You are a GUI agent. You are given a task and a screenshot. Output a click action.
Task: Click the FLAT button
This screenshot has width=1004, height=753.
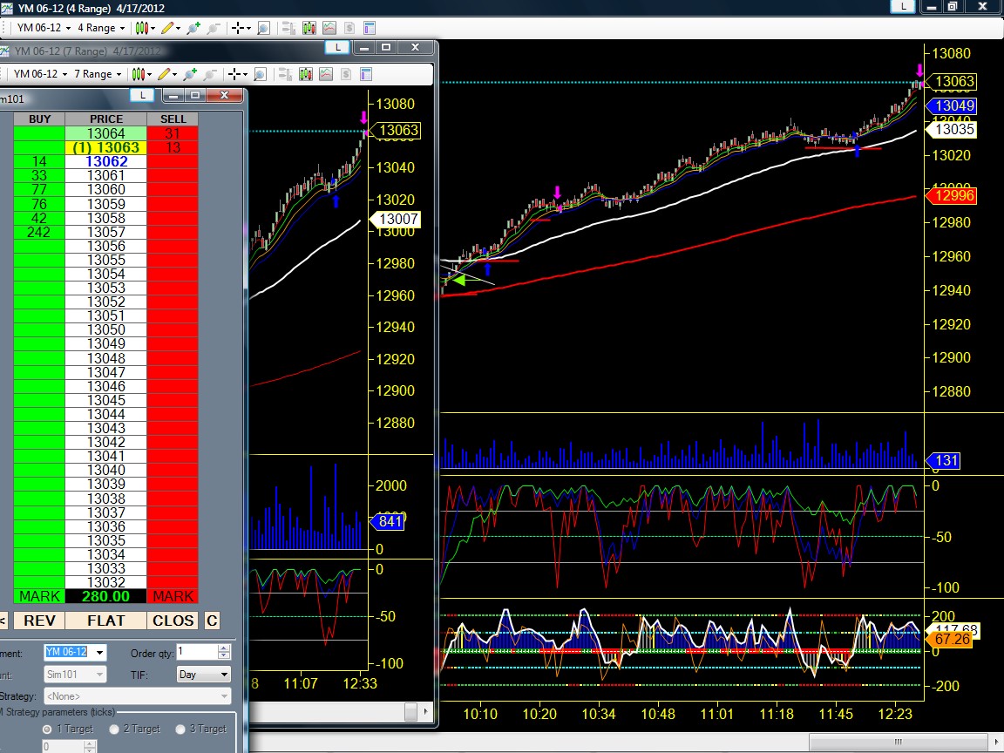pos(105,621)
